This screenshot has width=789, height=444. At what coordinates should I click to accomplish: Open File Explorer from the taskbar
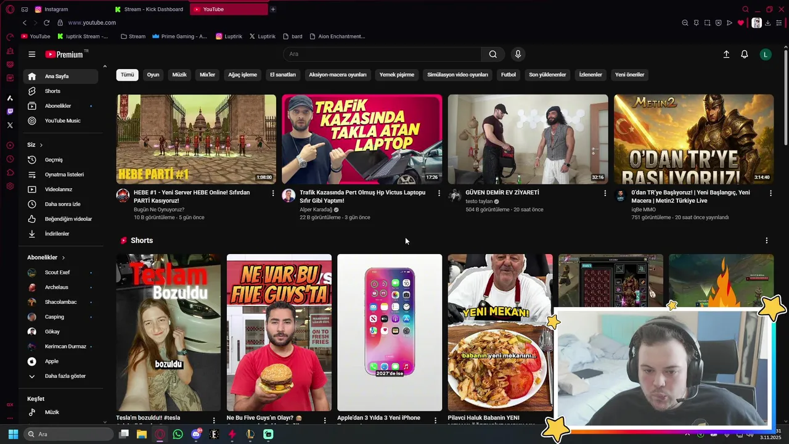[x=142, y=434]
